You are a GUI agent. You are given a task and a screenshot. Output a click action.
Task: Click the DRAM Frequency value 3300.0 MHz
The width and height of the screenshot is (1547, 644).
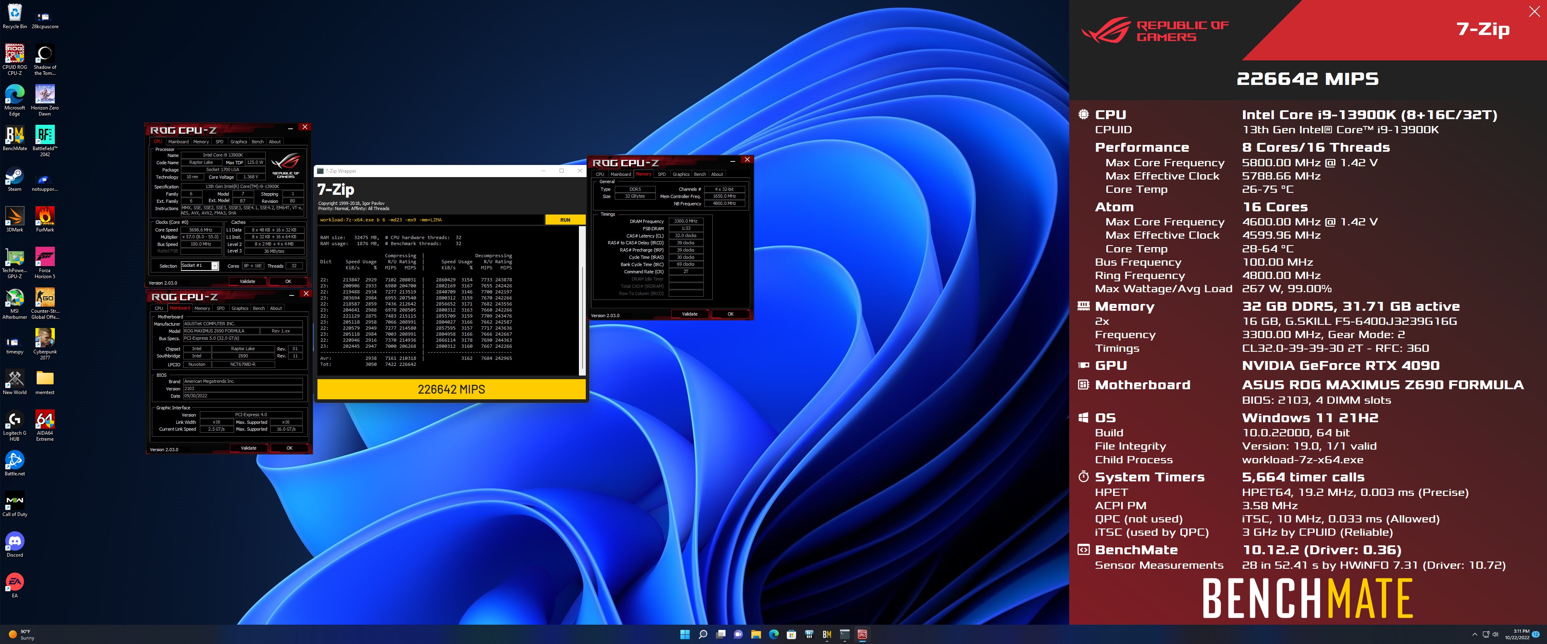(x=685, y=221)
